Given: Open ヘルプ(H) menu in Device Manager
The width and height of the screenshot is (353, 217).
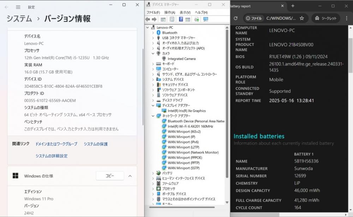Looking at the screenshot, I should pos(201,12).
